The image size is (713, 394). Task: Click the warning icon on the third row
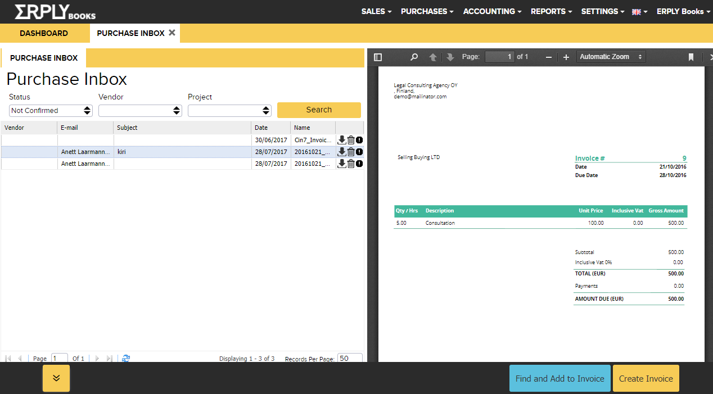point(359,164)
